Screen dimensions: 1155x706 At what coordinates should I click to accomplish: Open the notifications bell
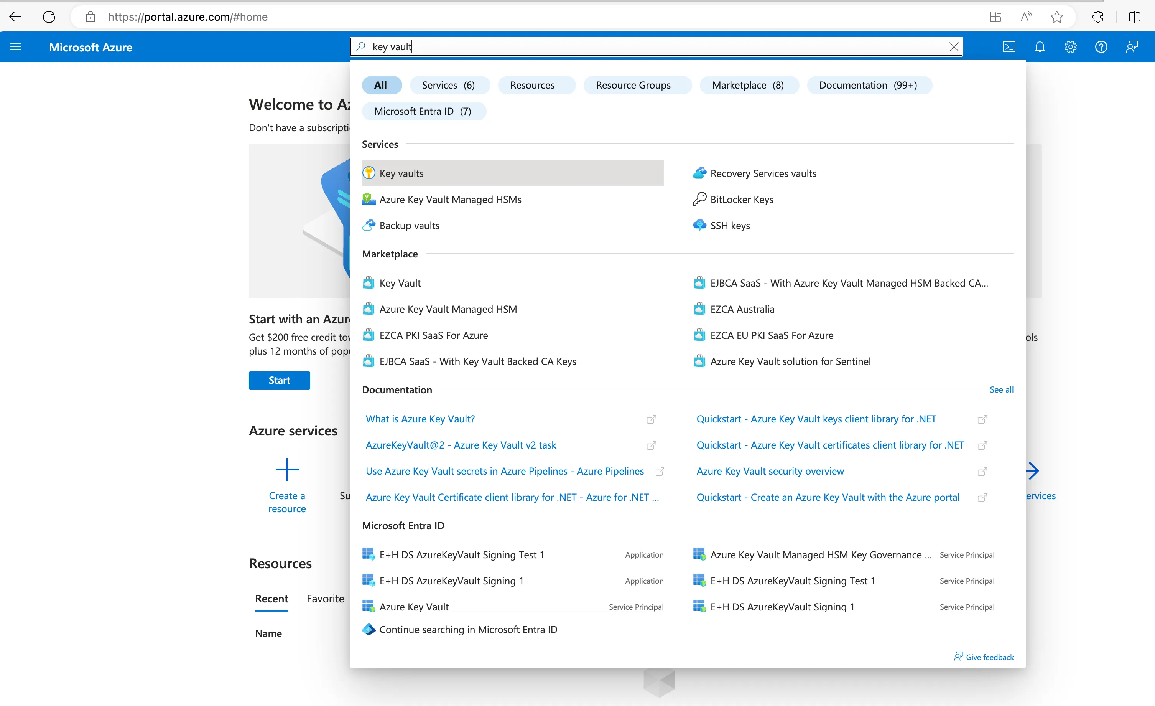coord(1040,47)
